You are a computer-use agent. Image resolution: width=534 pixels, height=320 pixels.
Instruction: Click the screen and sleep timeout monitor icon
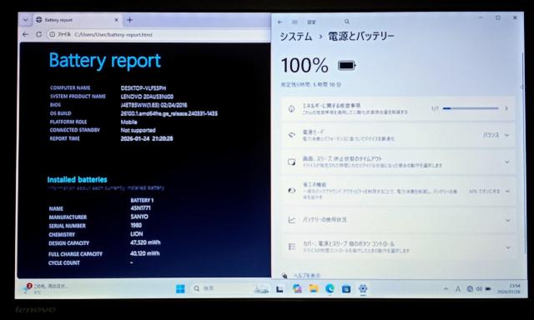pos(291,162)
